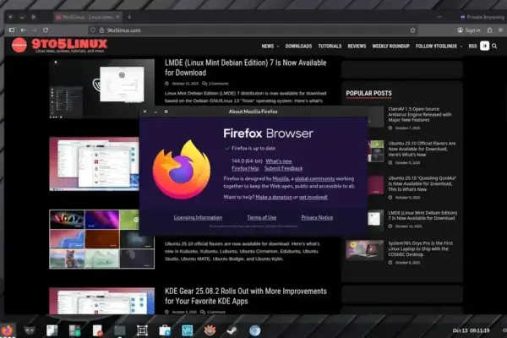Open the LMDE 7 article thumbnail
Viewport: 507px width, 338px height.
[102, 89]
